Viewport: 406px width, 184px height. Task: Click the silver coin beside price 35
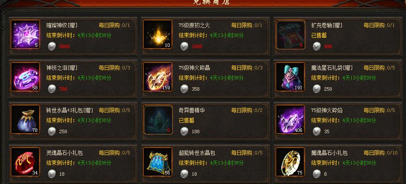(317, 131)
